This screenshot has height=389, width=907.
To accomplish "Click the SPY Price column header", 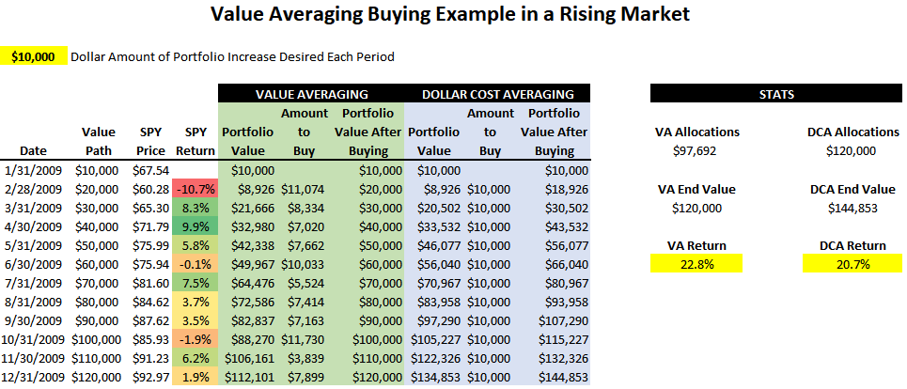I will point(149,141).
